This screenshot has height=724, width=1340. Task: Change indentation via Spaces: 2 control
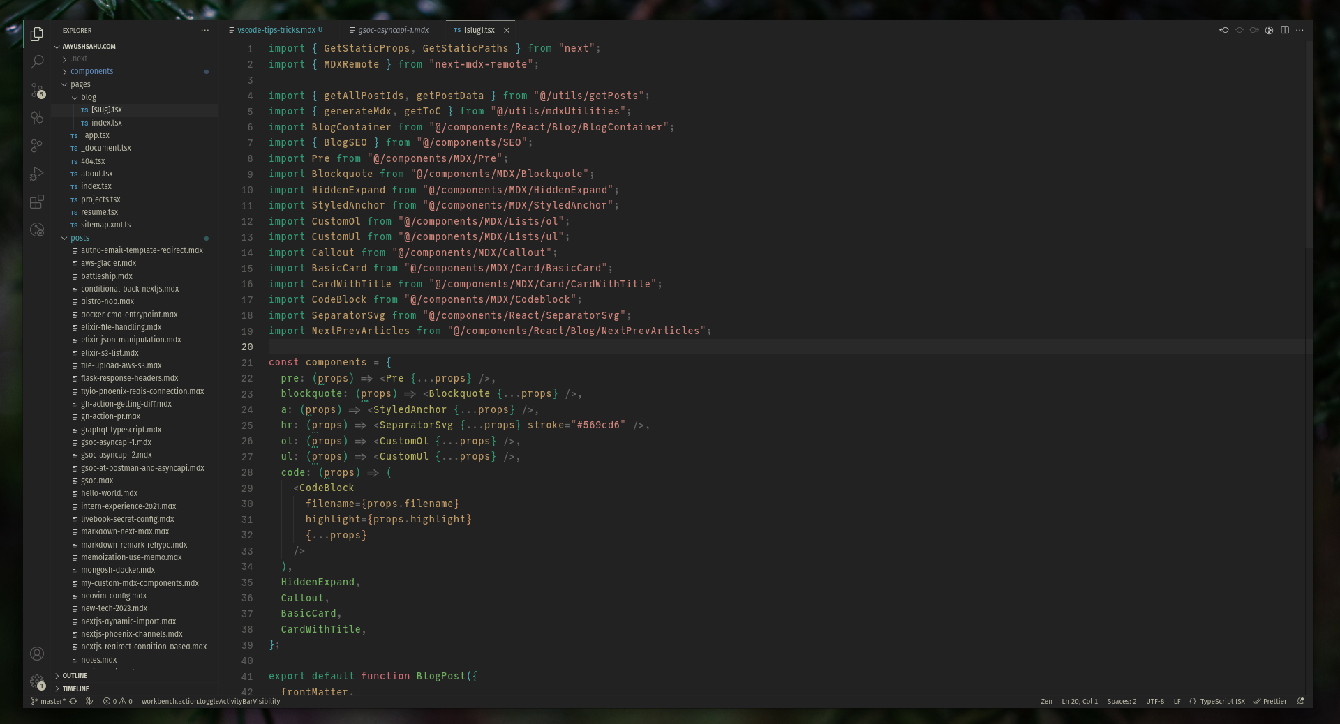tap(1122, 702)
